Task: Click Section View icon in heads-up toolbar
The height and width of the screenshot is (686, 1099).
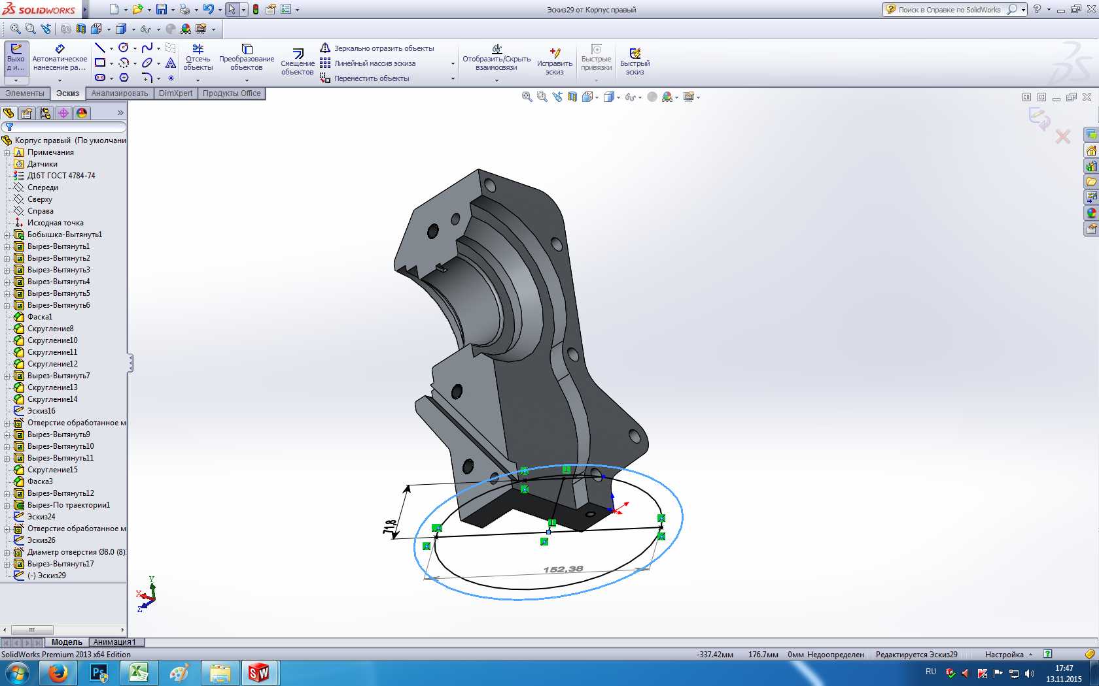Action: pos(572,97)
